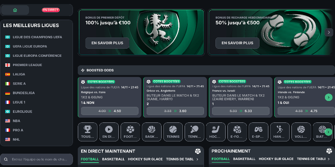Viewport: 335px width, 167px height.
Task: Switch to the EN DIRECT live badge
Action: click(51, 10)
